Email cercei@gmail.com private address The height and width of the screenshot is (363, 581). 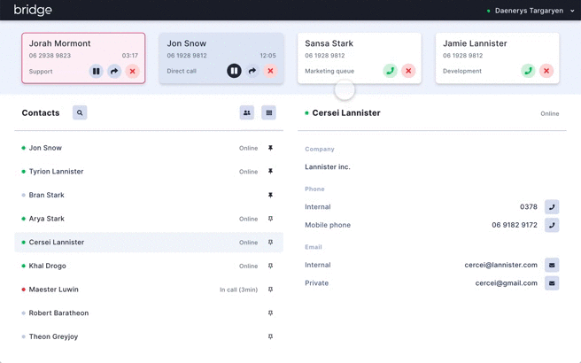[552, 283]
